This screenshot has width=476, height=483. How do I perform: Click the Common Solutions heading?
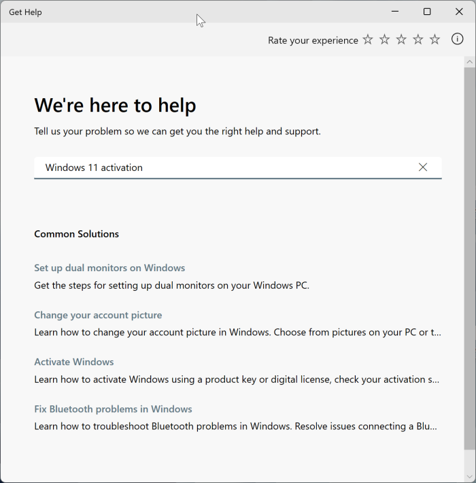tap(77, 234)
